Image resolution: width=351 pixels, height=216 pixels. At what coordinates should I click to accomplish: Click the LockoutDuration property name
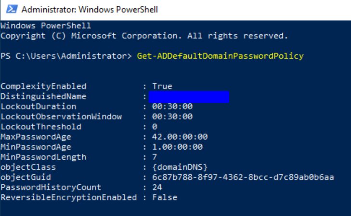coord(39,106)
